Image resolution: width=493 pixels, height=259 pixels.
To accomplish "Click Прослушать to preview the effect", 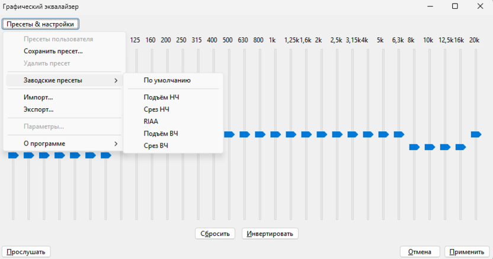I will point(26,252).
